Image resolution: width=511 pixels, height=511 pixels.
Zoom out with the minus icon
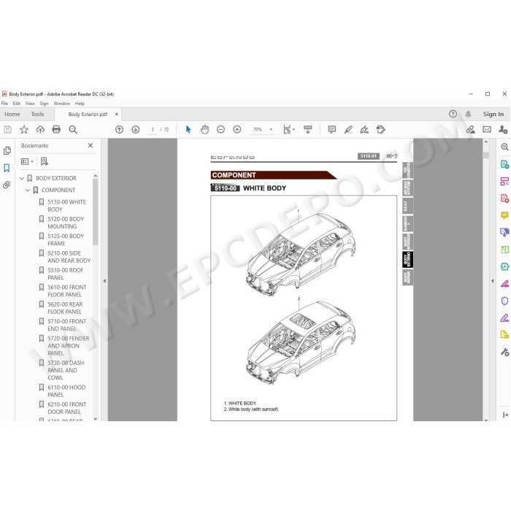point(220,130)
